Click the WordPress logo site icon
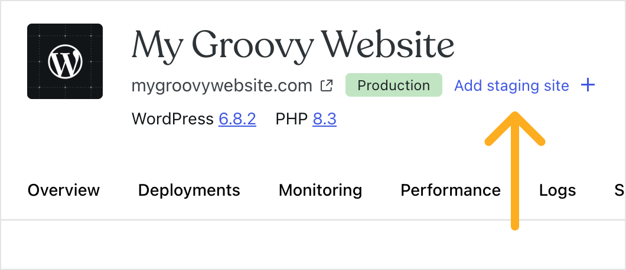The height and width of the screenshot is (270, 626). point(65,61)
